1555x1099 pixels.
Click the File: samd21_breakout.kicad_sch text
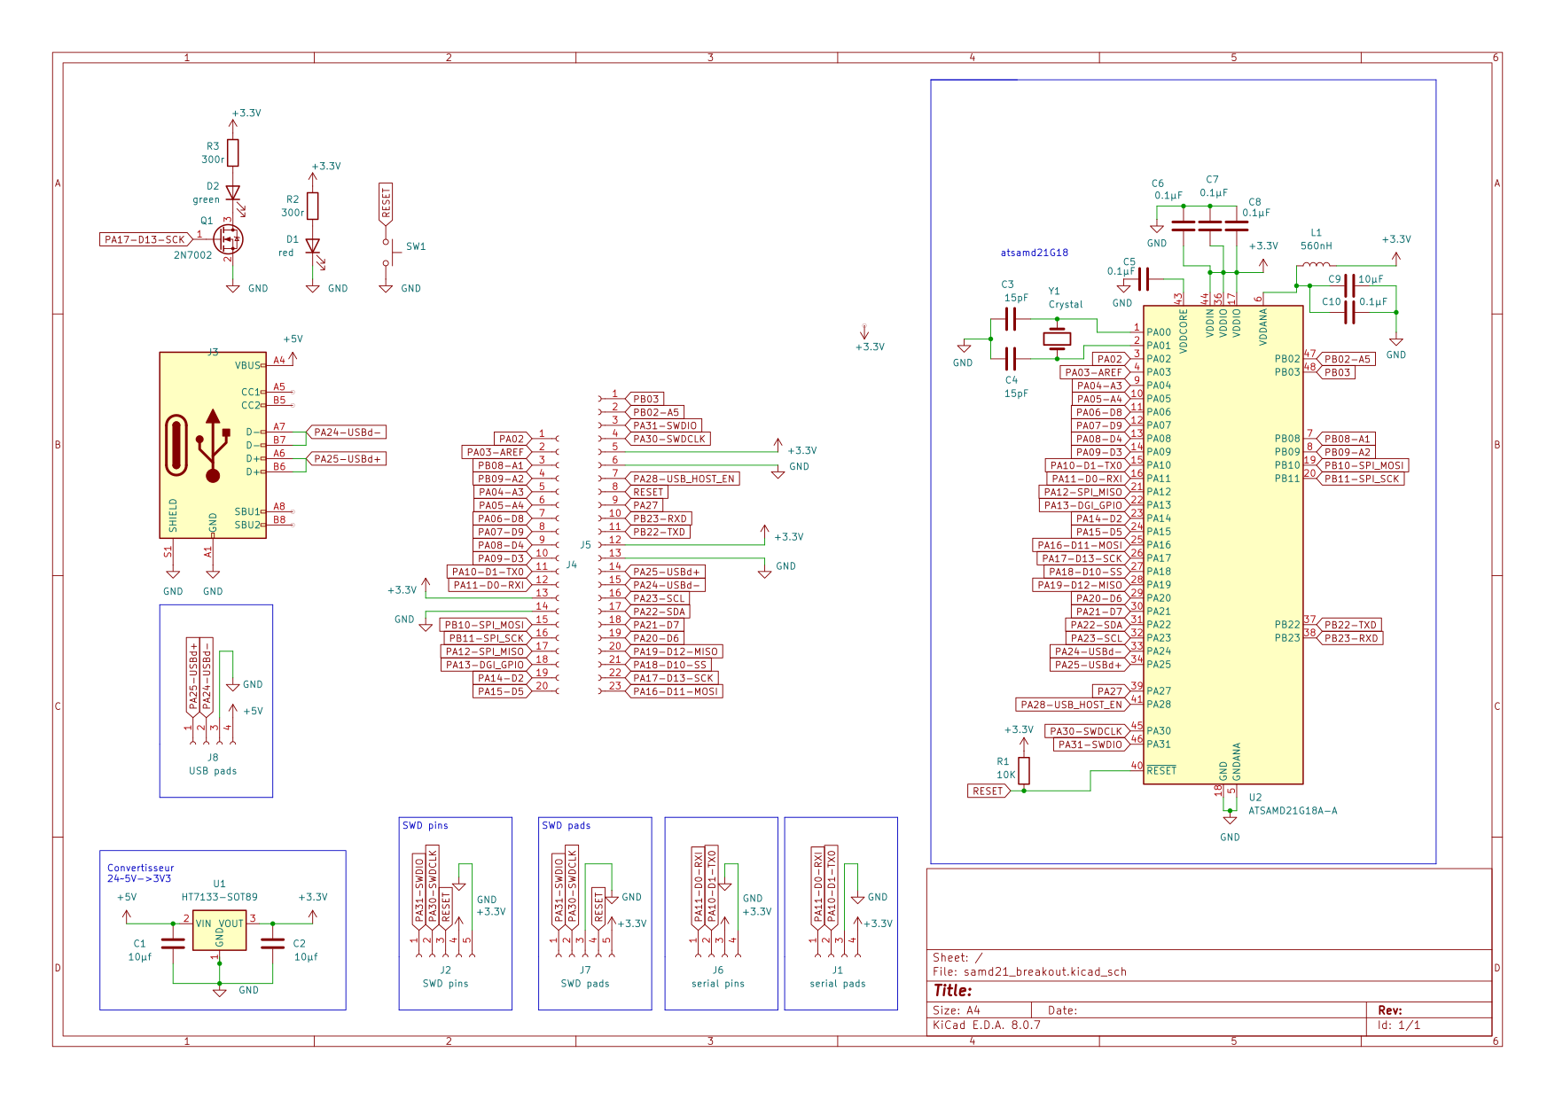point(1029,971)
